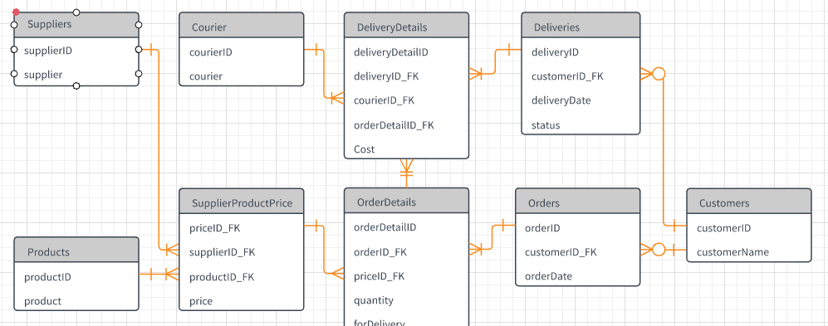
Task: Select the supplierID field row
Action: pos(76,51)
